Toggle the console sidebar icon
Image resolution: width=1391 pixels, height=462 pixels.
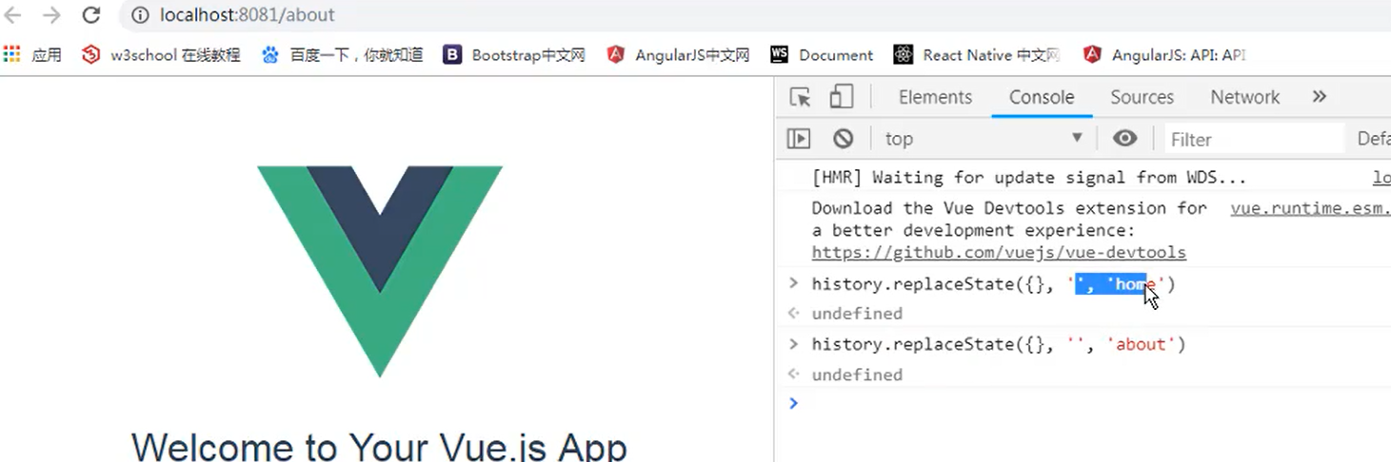pyautogui.click(x=799, y=139)
